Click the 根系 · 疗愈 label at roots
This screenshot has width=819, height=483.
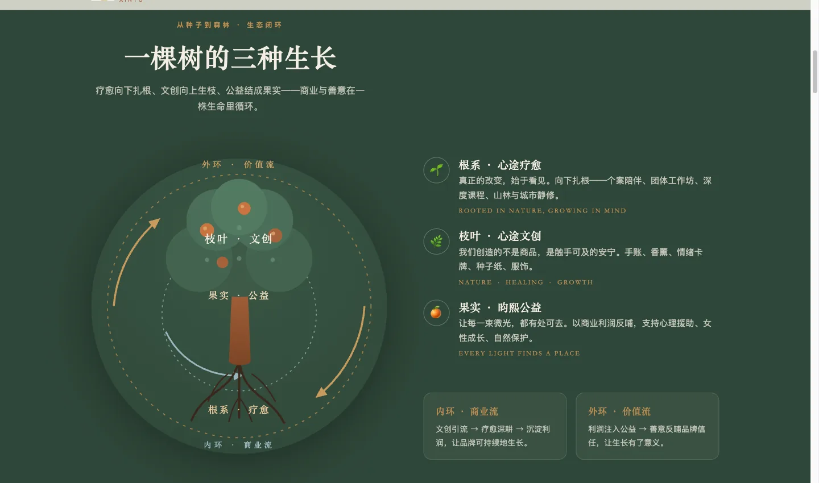(238, 410)
